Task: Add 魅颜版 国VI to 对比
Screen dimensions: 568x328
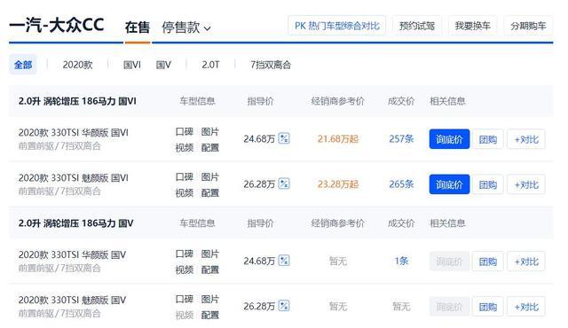Action: pos(526,184)
